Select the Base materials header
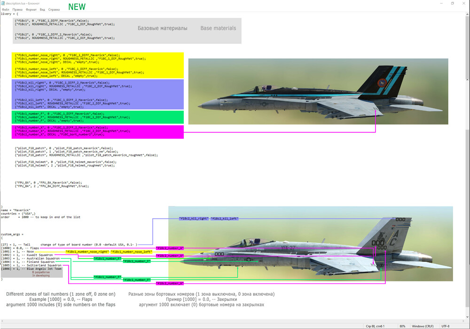The image size is (470, 329). 217,28
